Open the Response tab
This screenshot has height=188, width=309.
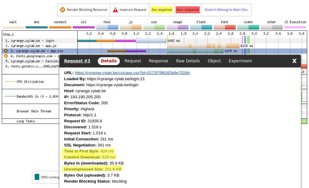(x=158, y=61)
